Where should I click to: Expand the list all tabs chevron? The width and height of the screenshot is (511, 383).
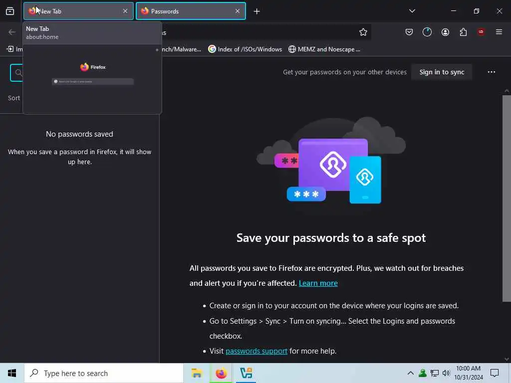[412, 11]
